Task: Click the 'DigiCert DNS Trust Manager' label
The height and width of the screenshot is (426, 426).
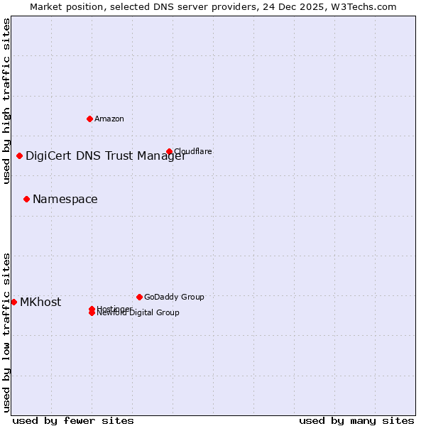Action: coord(106,156)
